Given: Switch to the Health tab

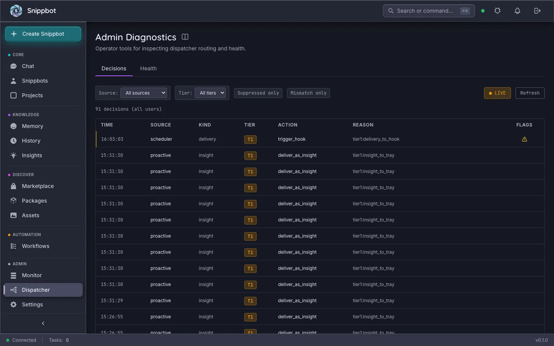Looking at the screenshot, I should (149, 68).
